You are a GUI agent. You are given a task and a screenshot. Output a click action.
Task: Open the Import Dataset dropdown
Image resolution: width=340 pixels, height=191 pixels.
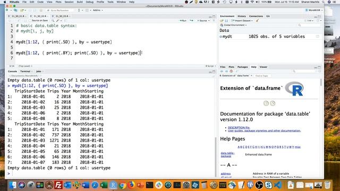click(242, 21)
